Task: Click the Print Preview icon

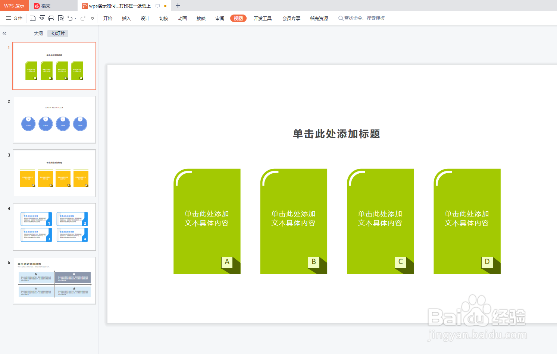Action: [x=61, y=18]
